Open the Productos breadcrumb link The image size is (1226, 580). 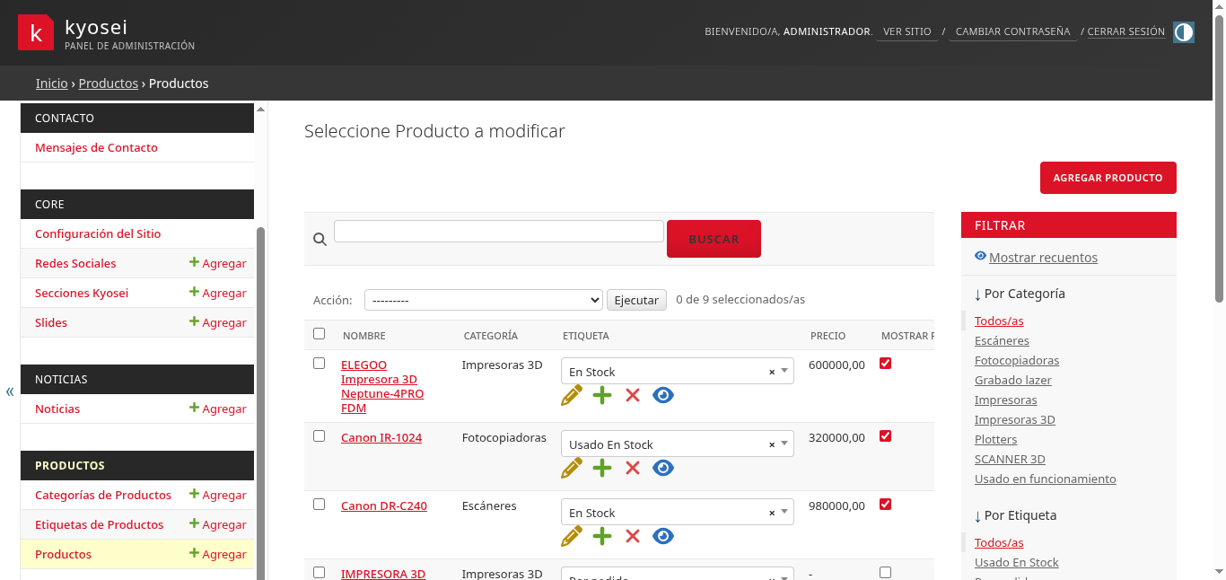[108, 83]
